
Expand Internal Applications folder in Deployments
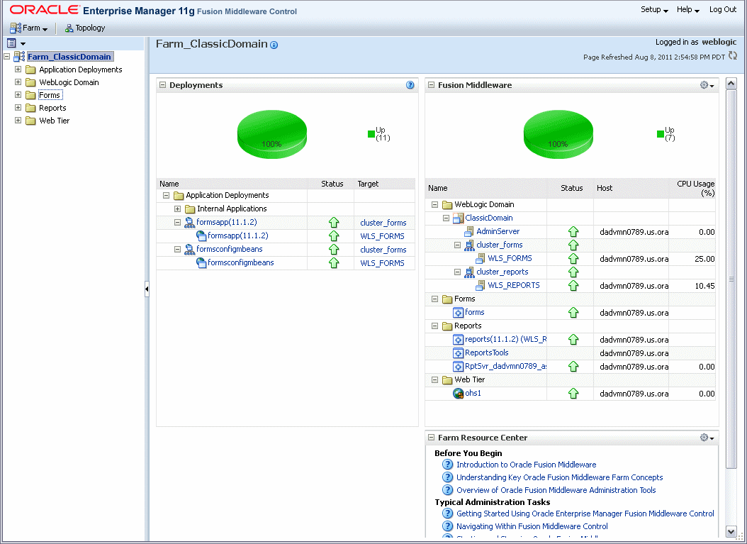click(177, 209)
